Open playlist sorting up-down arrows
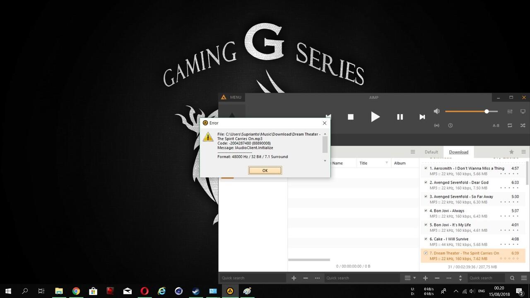The width and height of the screenshot is (530, 298). (x=460, y=278)
